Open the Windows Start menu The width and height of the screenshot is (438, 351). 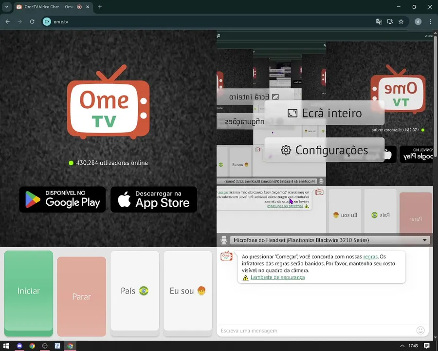pos(6,346)
